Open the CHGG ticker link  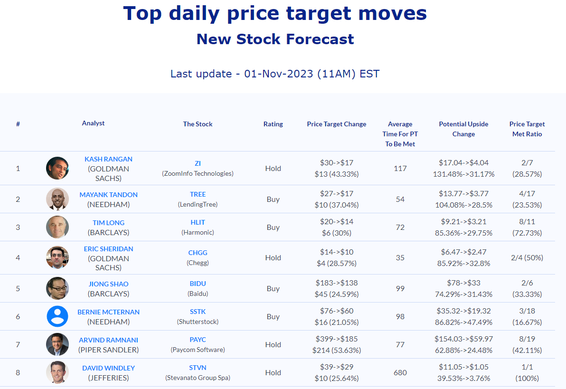pos(198,253)
